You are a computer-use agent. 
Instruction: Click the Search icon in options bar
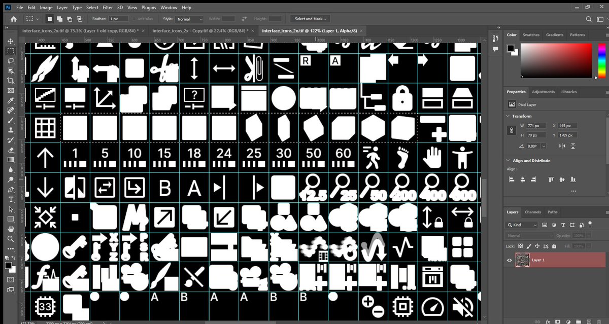pyautogui.click(x=588, y=19)
